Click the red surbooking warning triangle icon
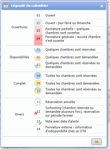Viewport: 110px width, 149px height. pyautogui.click(x=36, y=113)
